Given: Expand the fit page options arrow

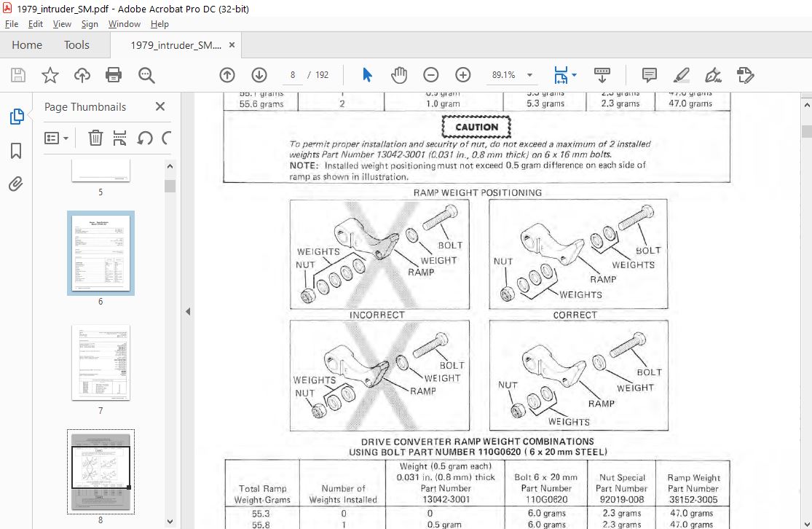Looking at the screenshot, I should pos(574,75).
